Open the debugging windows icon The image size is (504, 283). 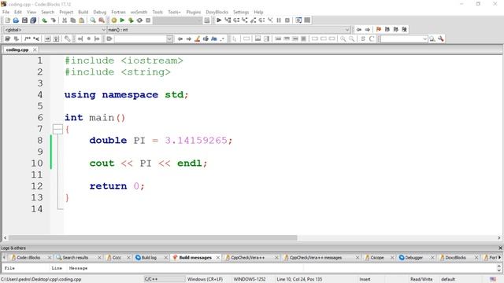(x=298, y=20)
